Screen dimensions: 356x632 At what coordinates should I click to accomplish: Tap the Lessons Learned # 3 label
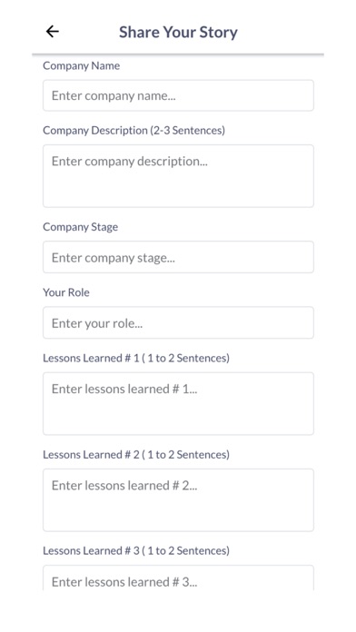point(136,550)
